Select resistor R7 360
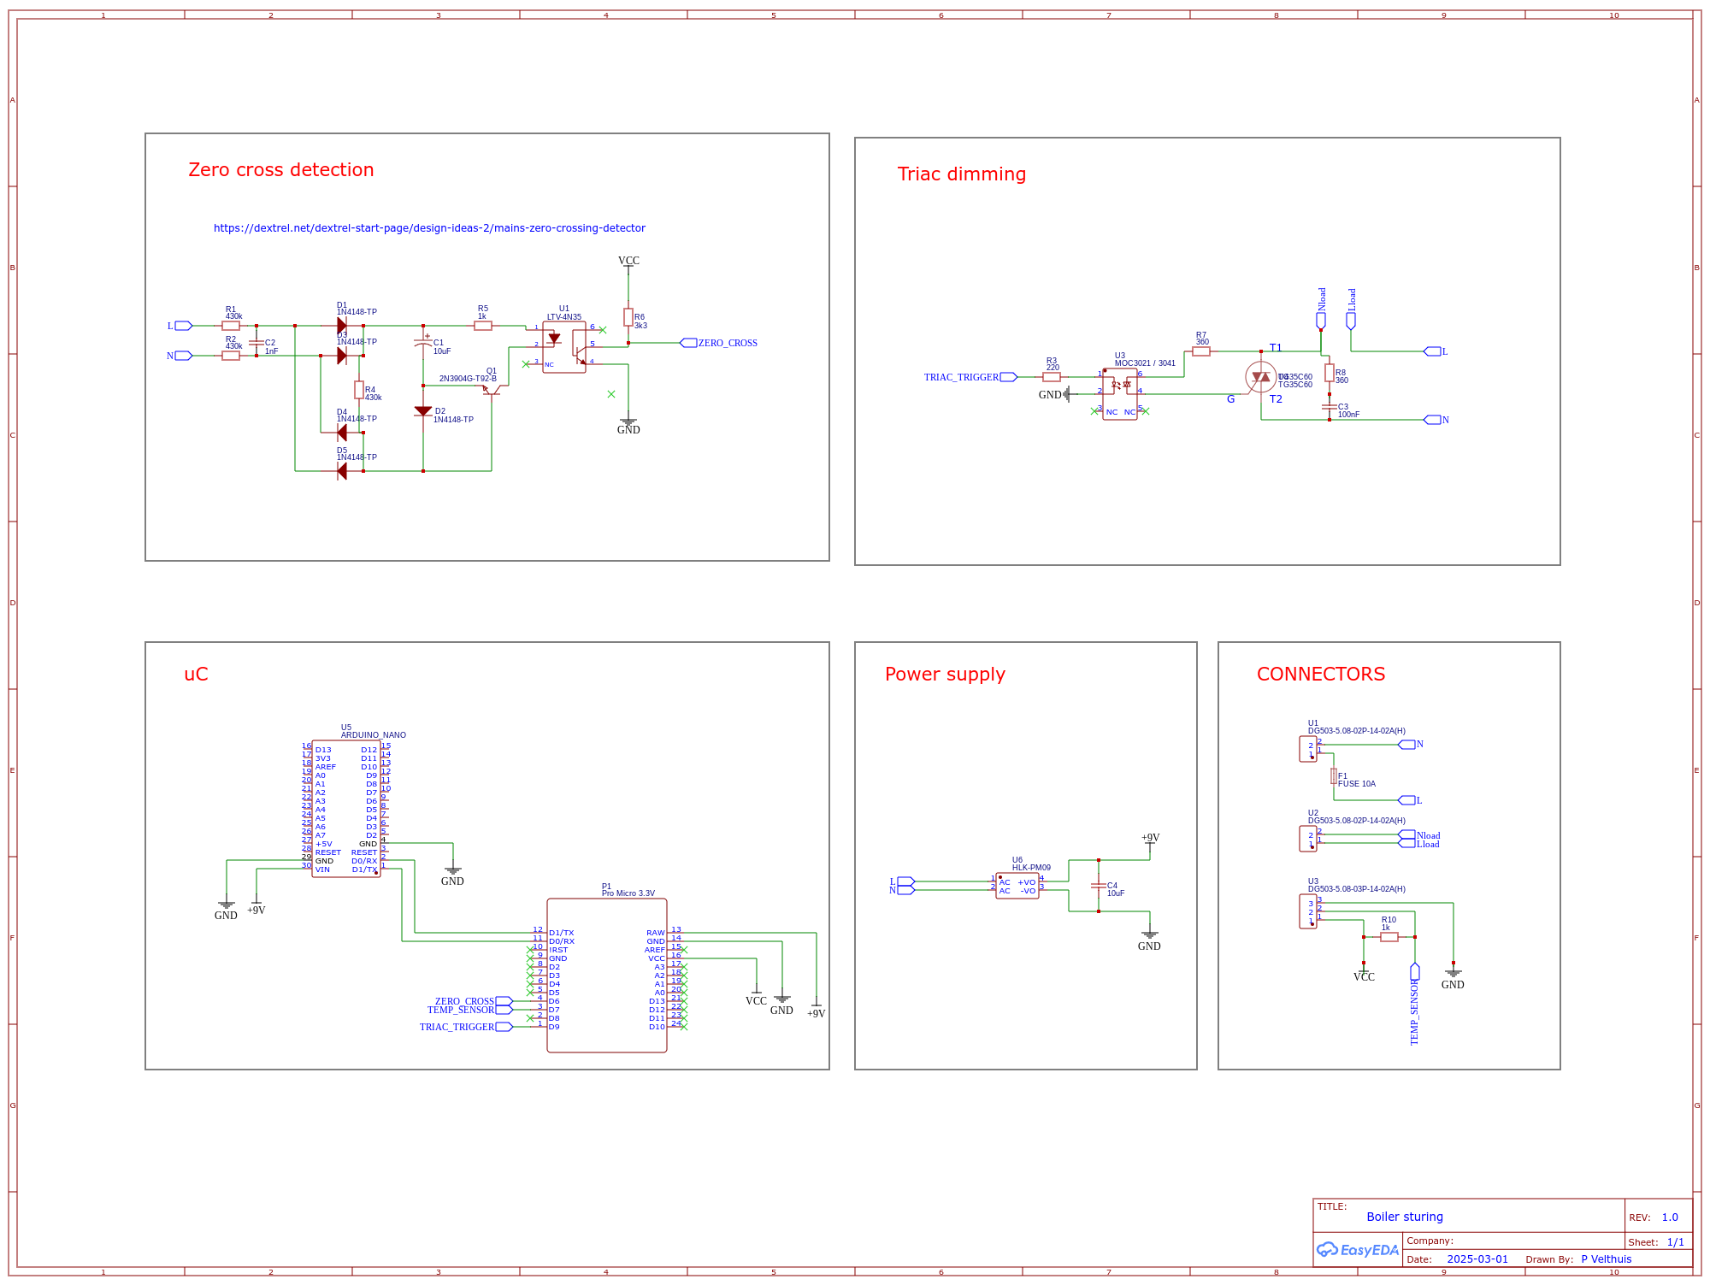The height and width of the screenshot is (1285, 1710). [1201, 351]
